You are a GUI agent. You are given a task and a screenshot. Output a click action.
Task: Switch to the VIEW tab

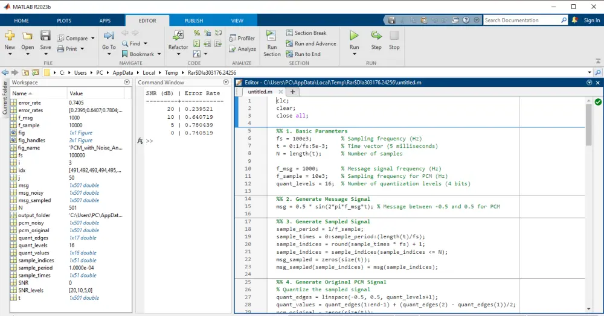point(237,21)
